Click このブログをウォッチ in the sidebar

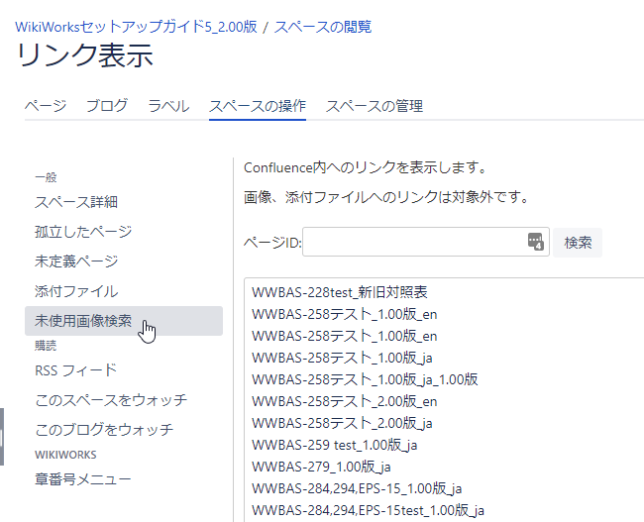click(104, 430)
